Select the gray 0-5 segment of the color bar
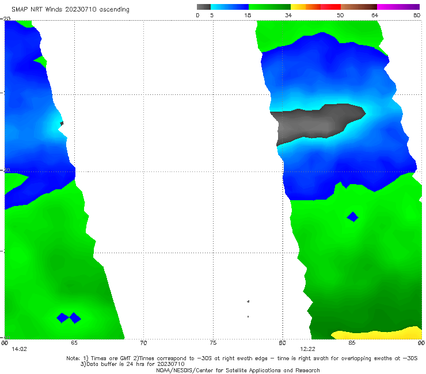Image resolution: width=426 pixels, height=374 pixels. click(x=204, y=7)
